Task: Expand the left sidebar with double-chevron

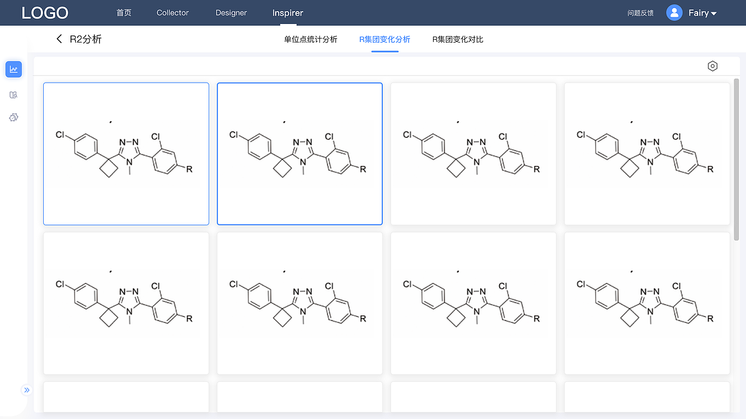Action: coord(26,390)
